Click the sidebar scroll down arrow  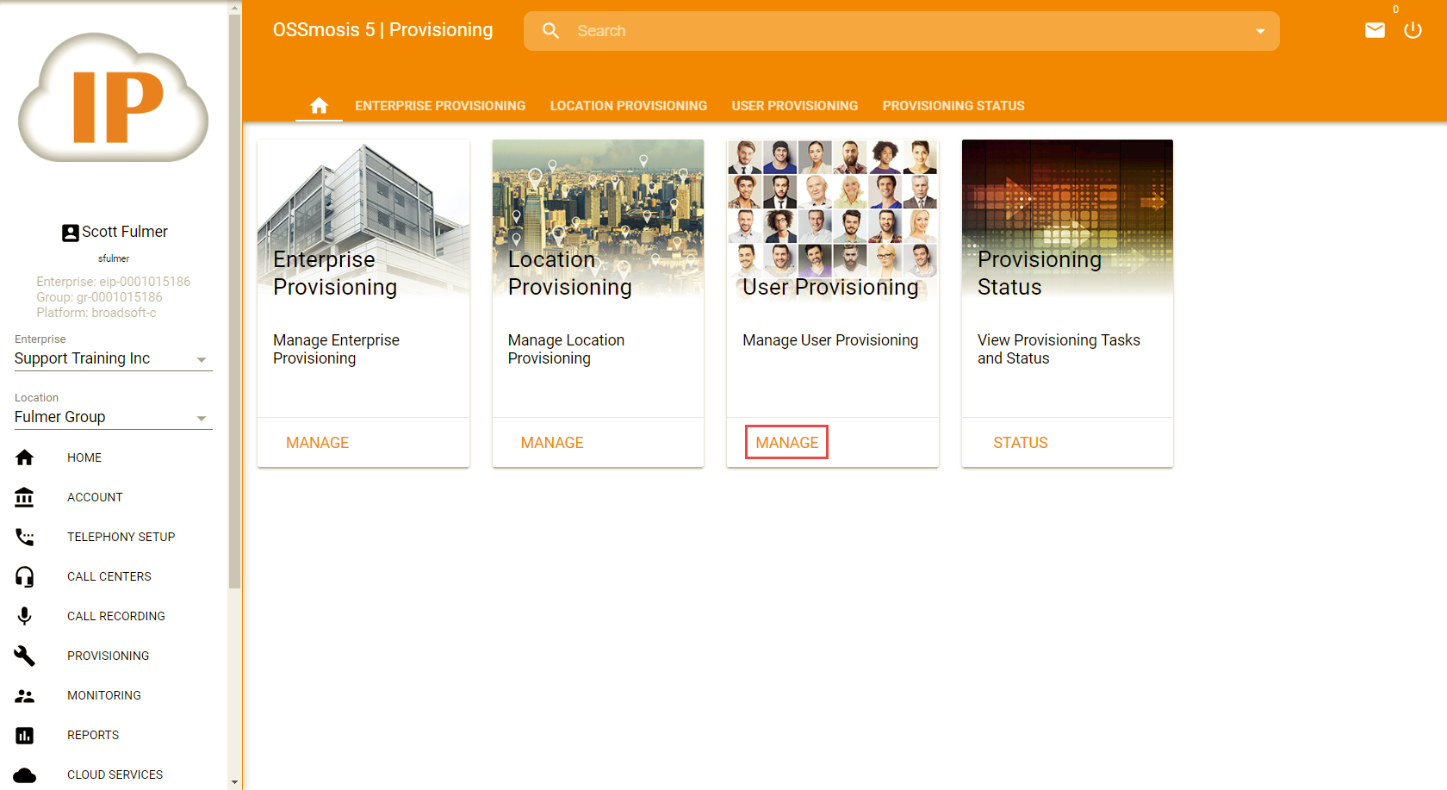coord(235,782)
